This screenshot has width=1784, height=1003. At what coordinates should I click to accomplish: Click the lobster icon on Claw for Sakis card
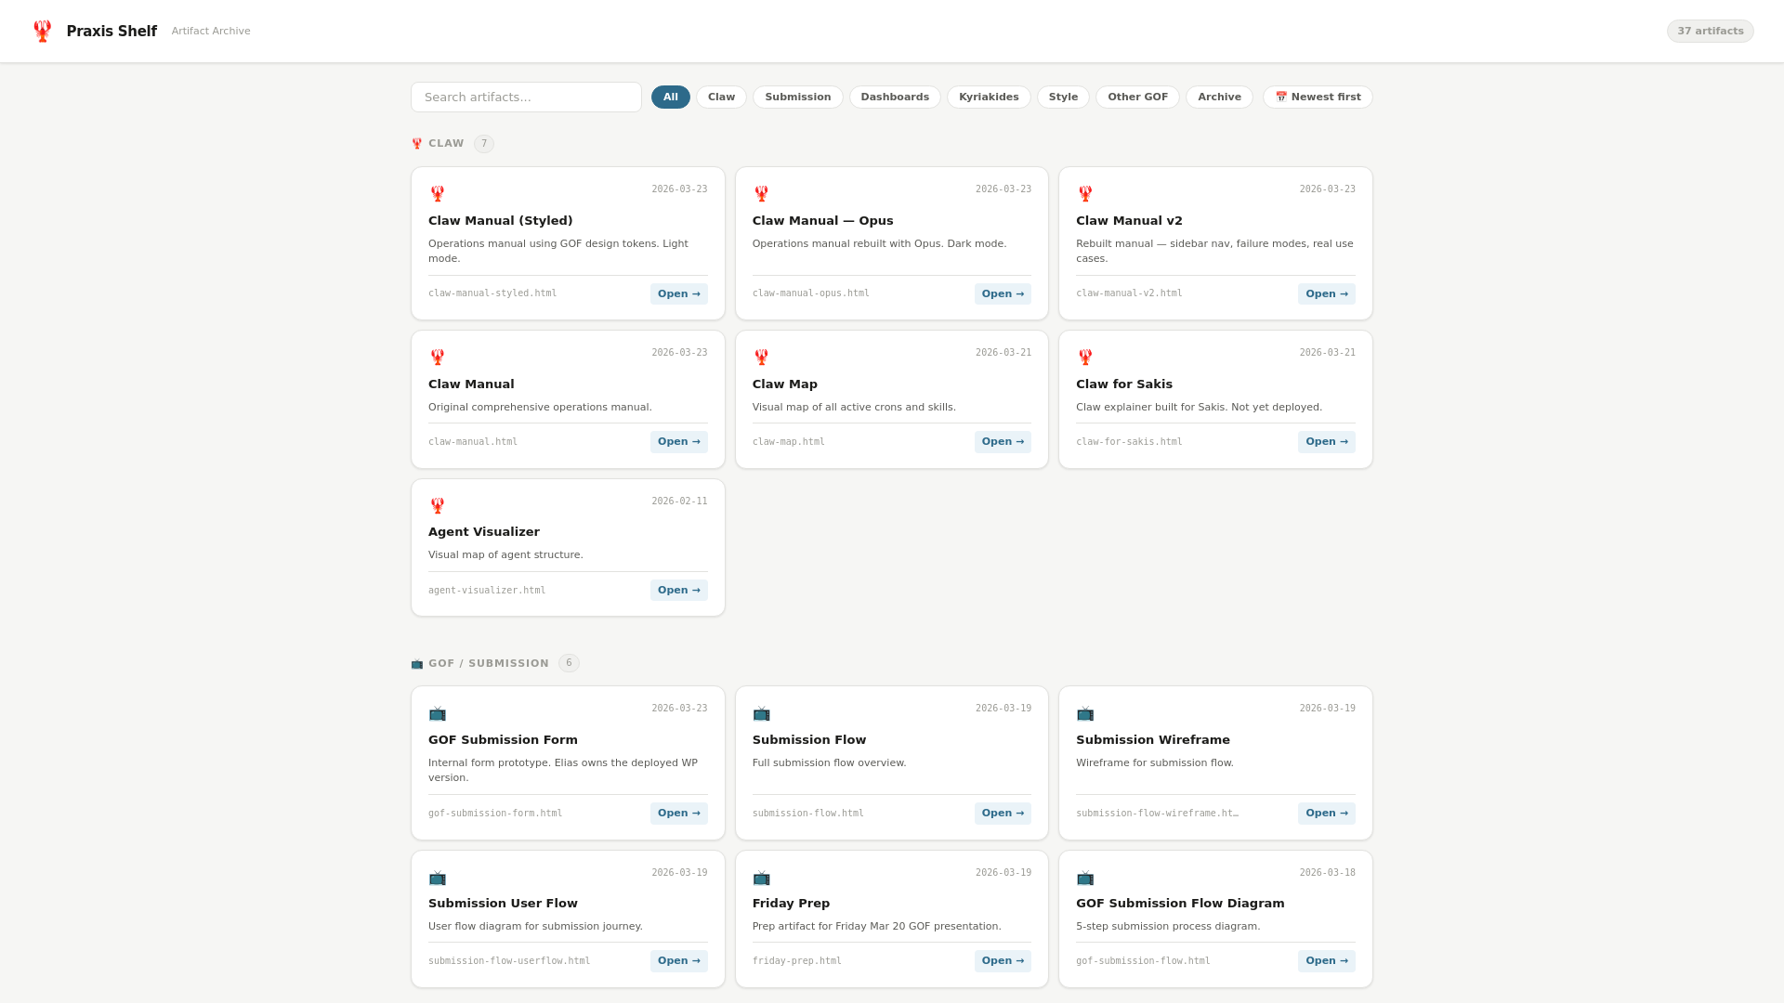[x=1085, y=358]
